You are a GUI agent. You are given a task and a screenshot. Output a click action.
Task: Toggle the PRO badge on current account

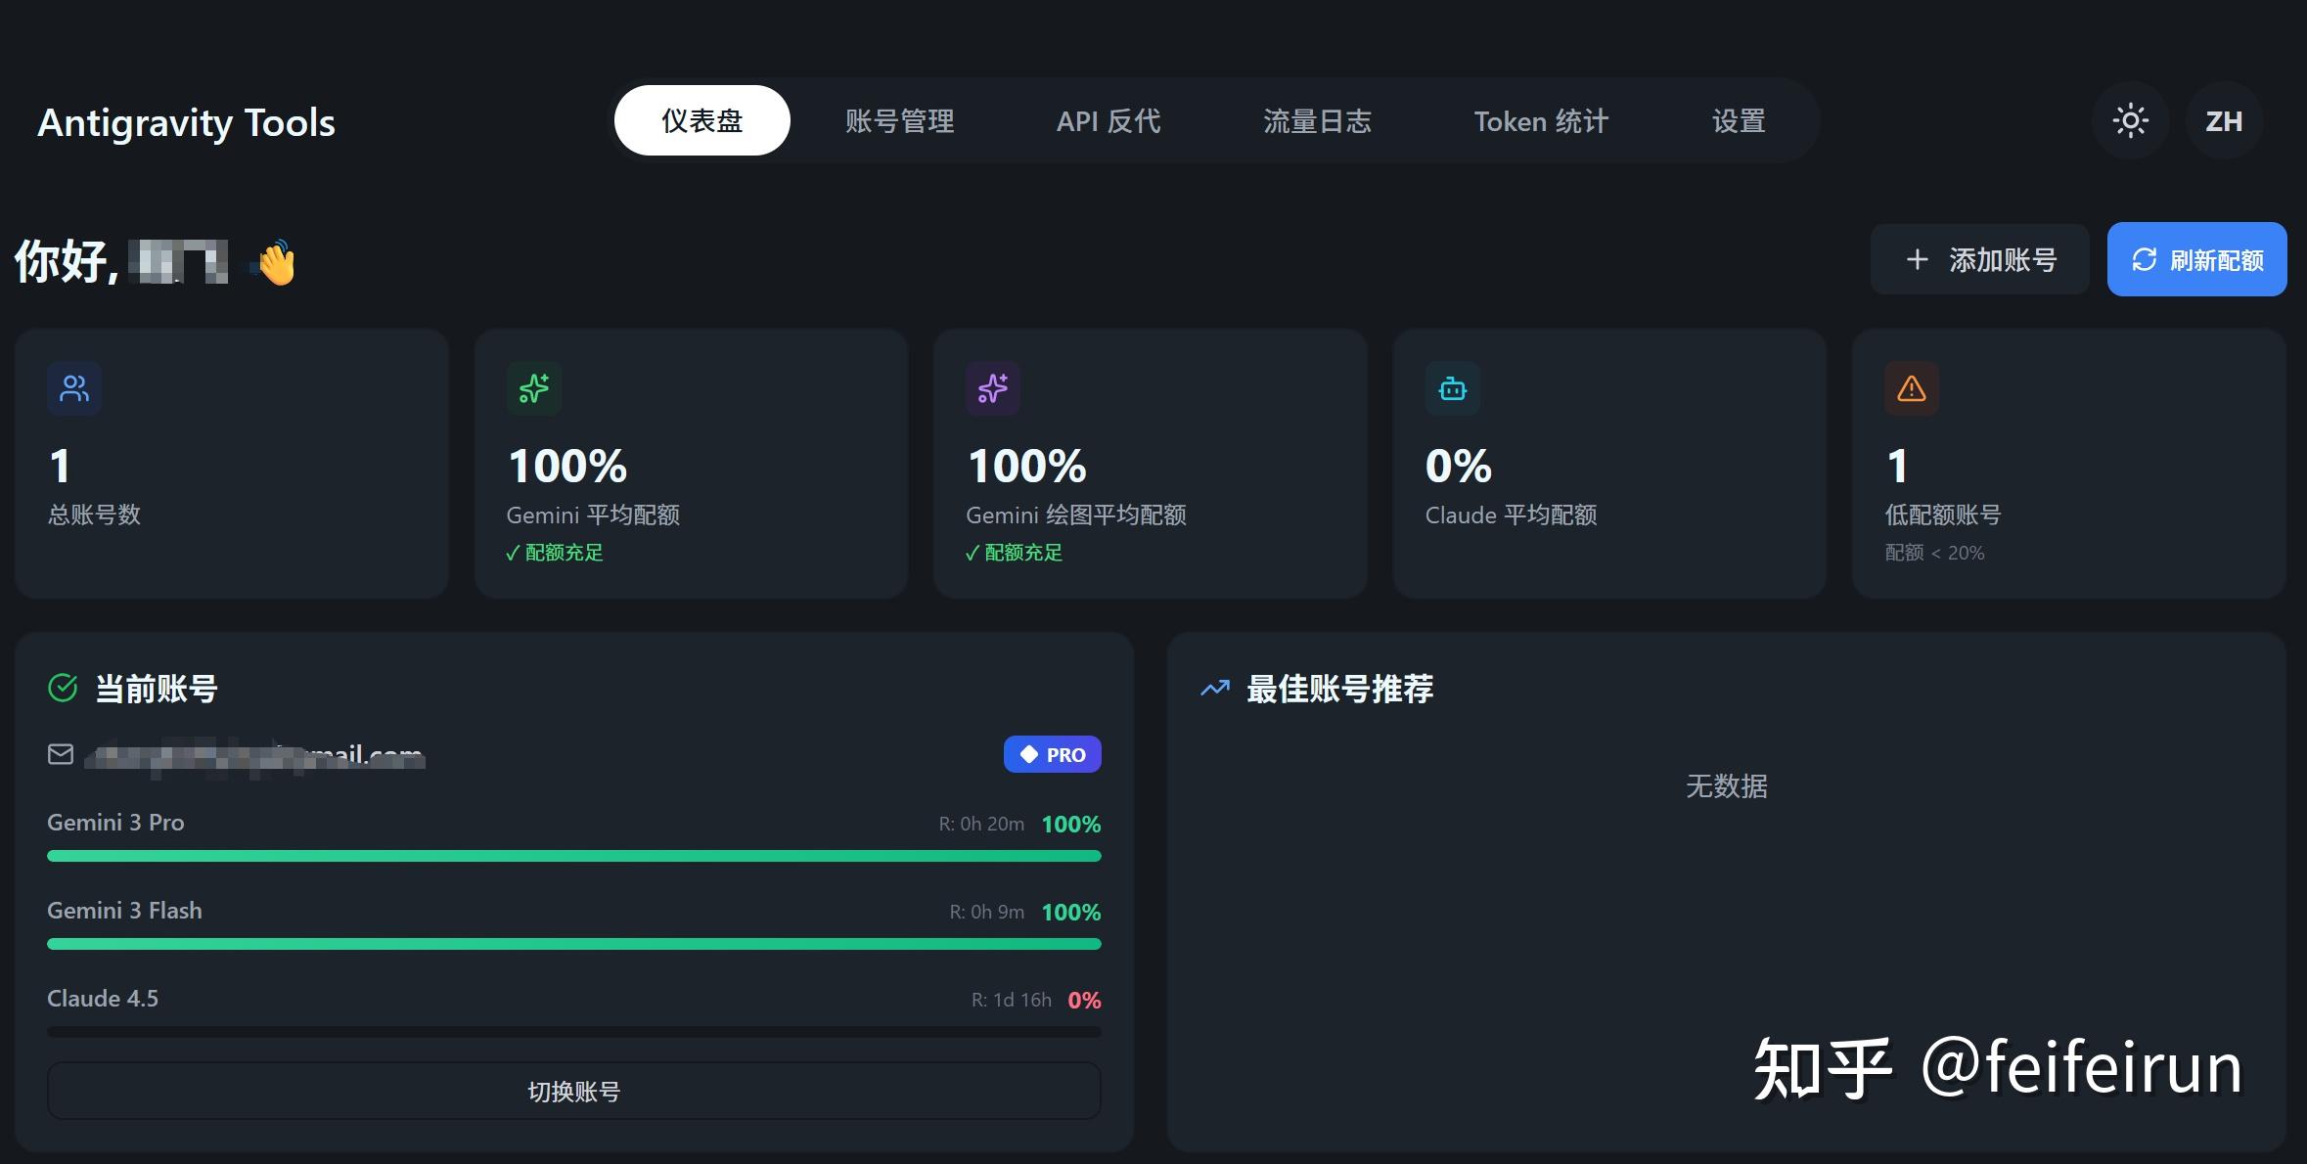pyautogui.click(x=1052, y=753)
